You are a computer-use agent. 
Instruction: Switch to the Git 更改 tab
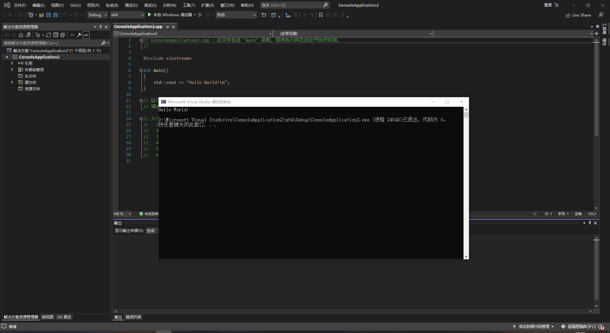[64, 317]
